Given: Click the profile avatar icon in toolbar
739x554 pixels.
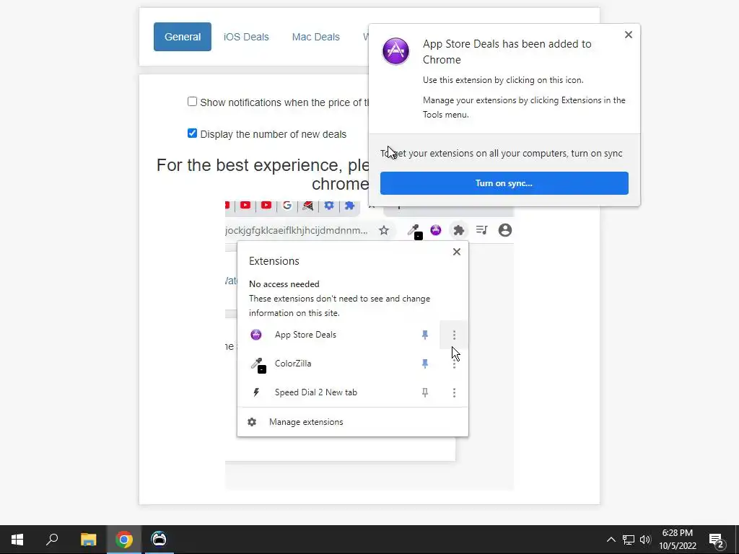Looking at the screenshot, I should click(x=504, y=230).
